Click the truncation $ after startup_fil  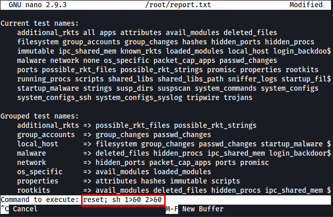[x=329, y=79]
